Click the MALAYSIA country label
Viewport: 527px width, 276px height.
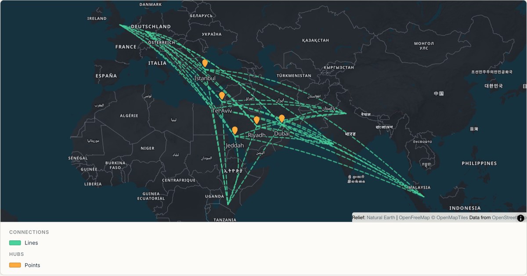coord(419,188)
